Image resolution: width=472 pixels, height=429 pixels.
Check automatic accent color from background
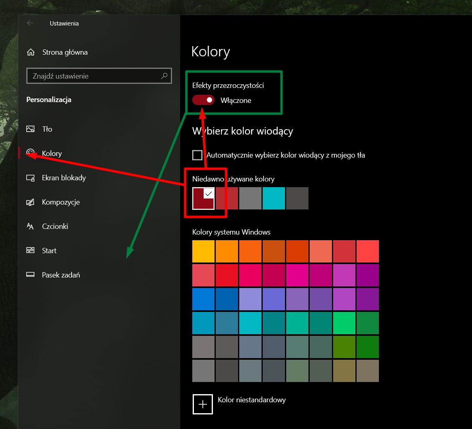pos(198,155)
